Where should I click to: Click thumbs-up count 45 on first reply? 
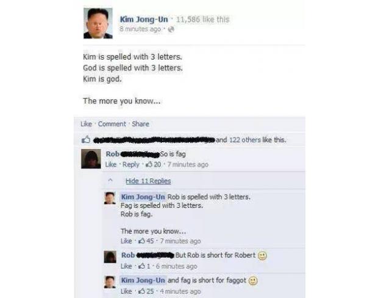pyautogui.click(x=146, y=241)
